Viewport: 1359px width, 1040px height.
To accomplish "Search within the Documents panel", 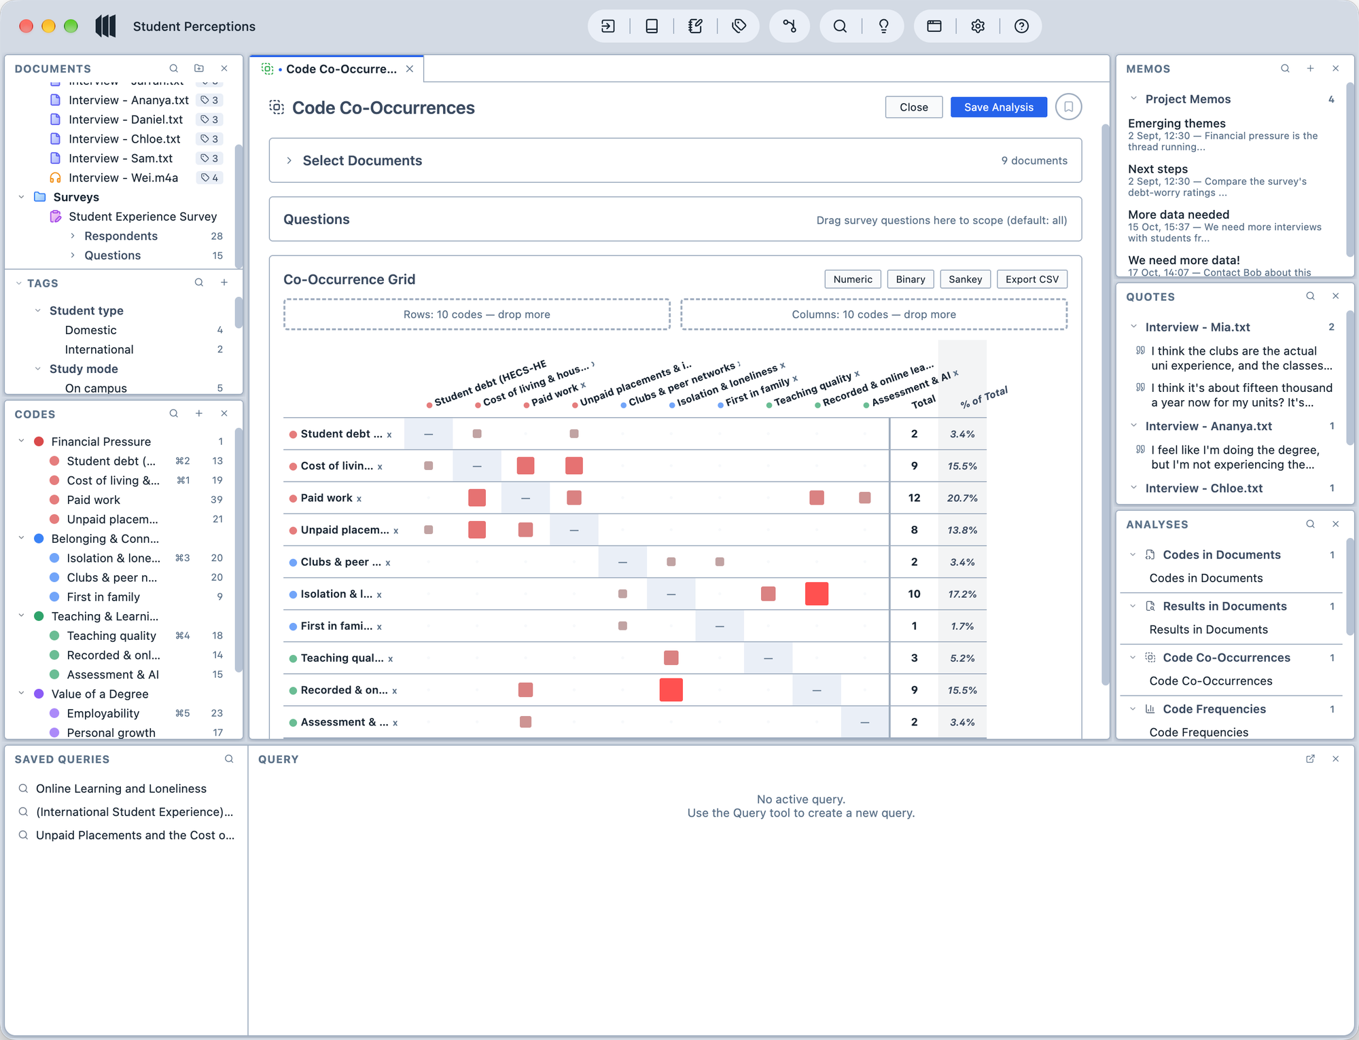I will (x=174, y=69).
